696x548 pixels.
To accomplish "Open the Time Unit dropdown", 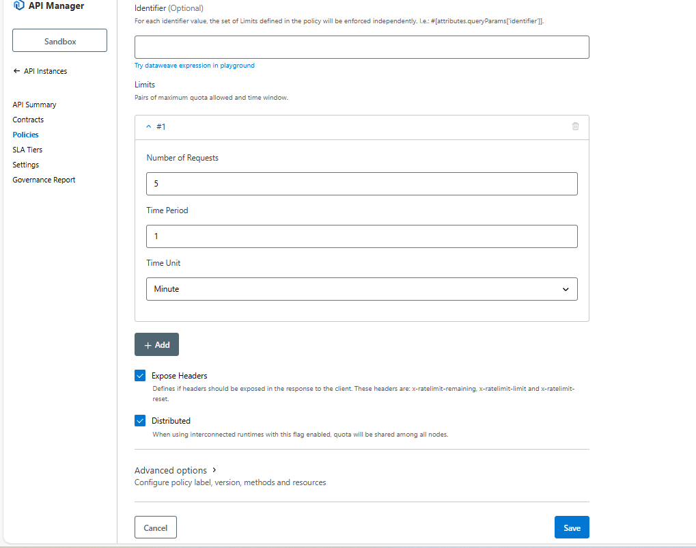I will coord(361,289).
